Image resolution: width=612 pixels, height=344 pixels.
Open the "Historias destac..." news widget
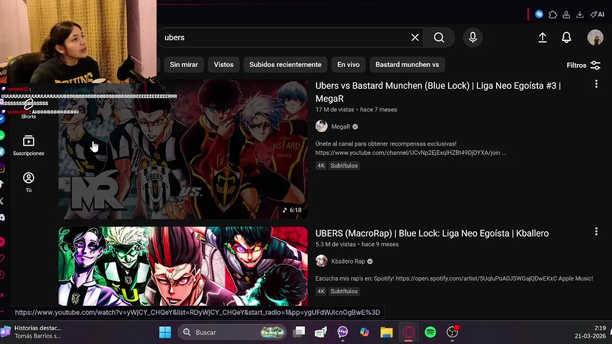click(32, 332)
